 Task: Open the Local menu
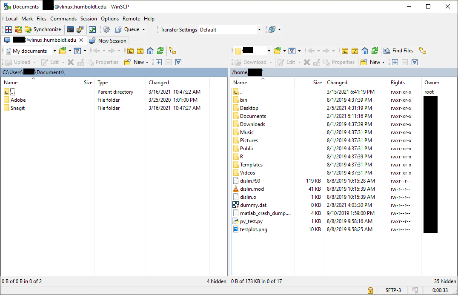coord(11,19)
